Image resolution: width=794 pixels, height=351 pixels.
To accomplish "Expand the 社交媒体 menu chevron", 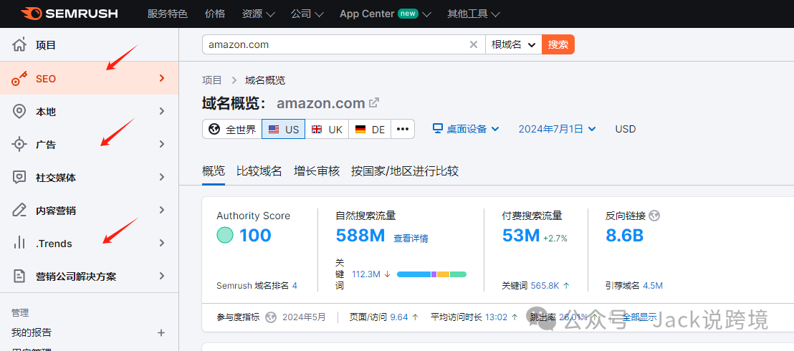I will pyautogui.click(x=162, y=177).
